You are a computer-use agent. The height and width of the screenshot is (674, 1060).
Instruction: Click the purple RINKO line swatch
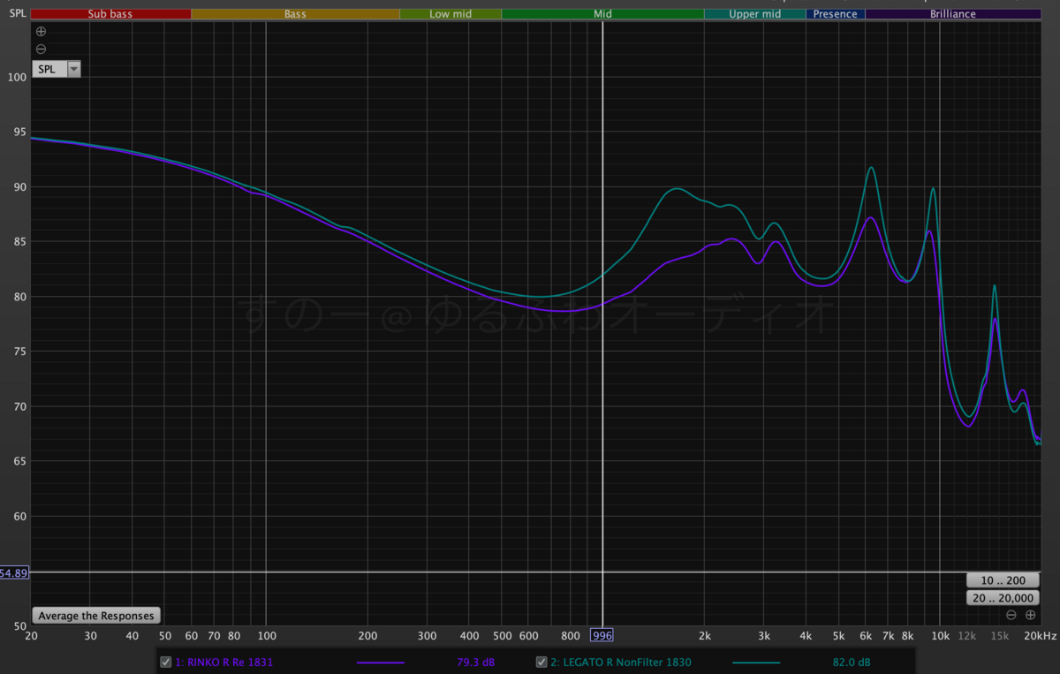point(380,663)
